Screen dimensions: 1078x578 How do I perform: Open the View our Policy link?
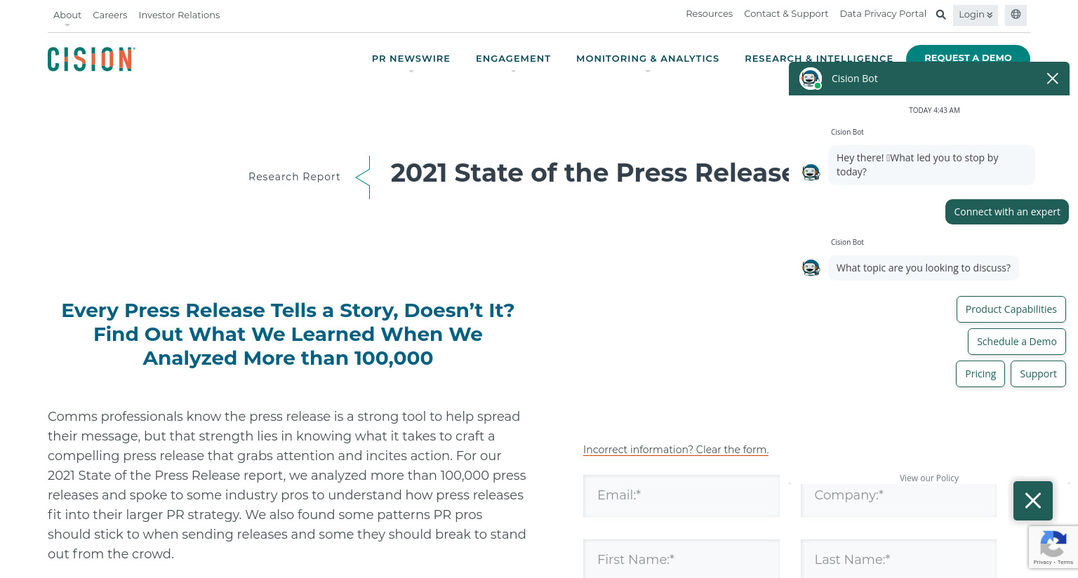coord(929,478)
